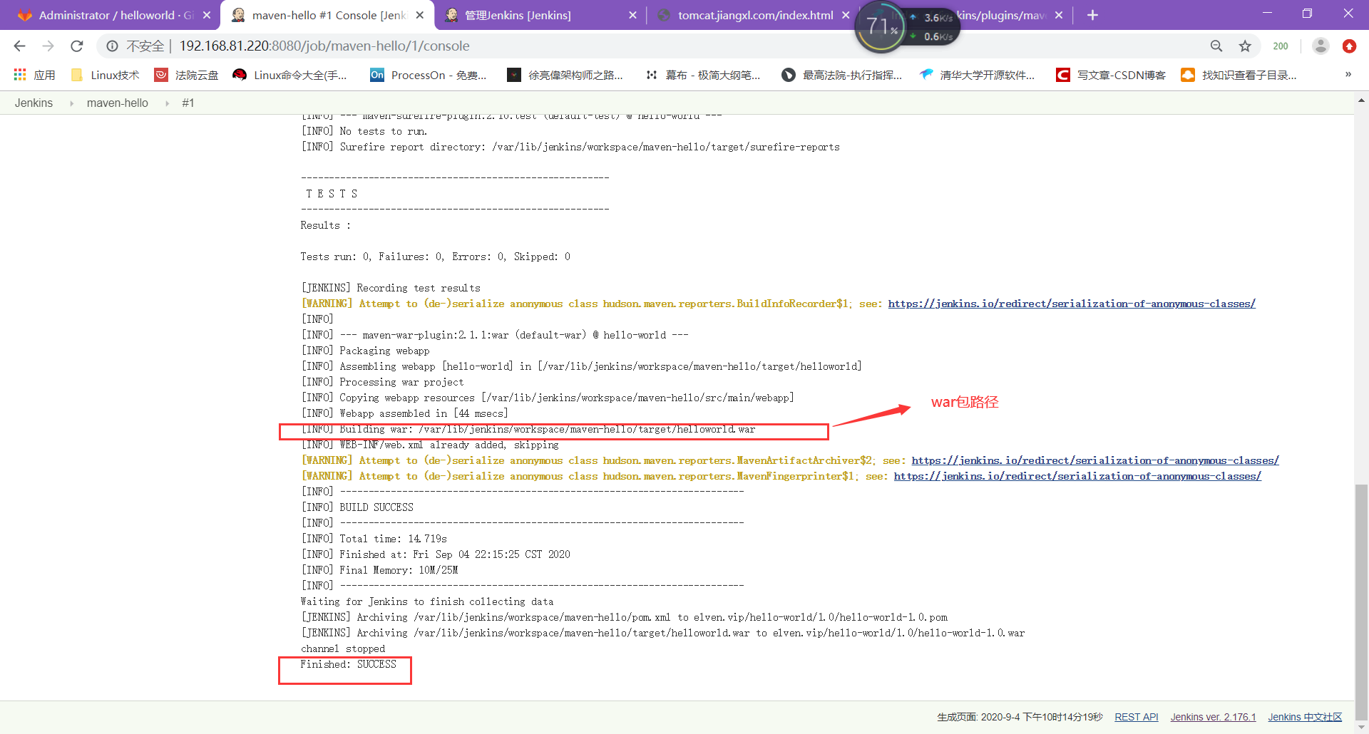This screenshot has width=1369, height=734.
Task: Open the 清华大学开源软件 bookmark
Action: [977, 75]
